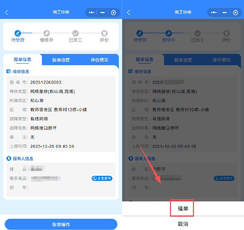Click the 待受理 pencil step icon on left screen
Image resolution: width=244 pixels, height=230 pixels.
pos(17,33)
